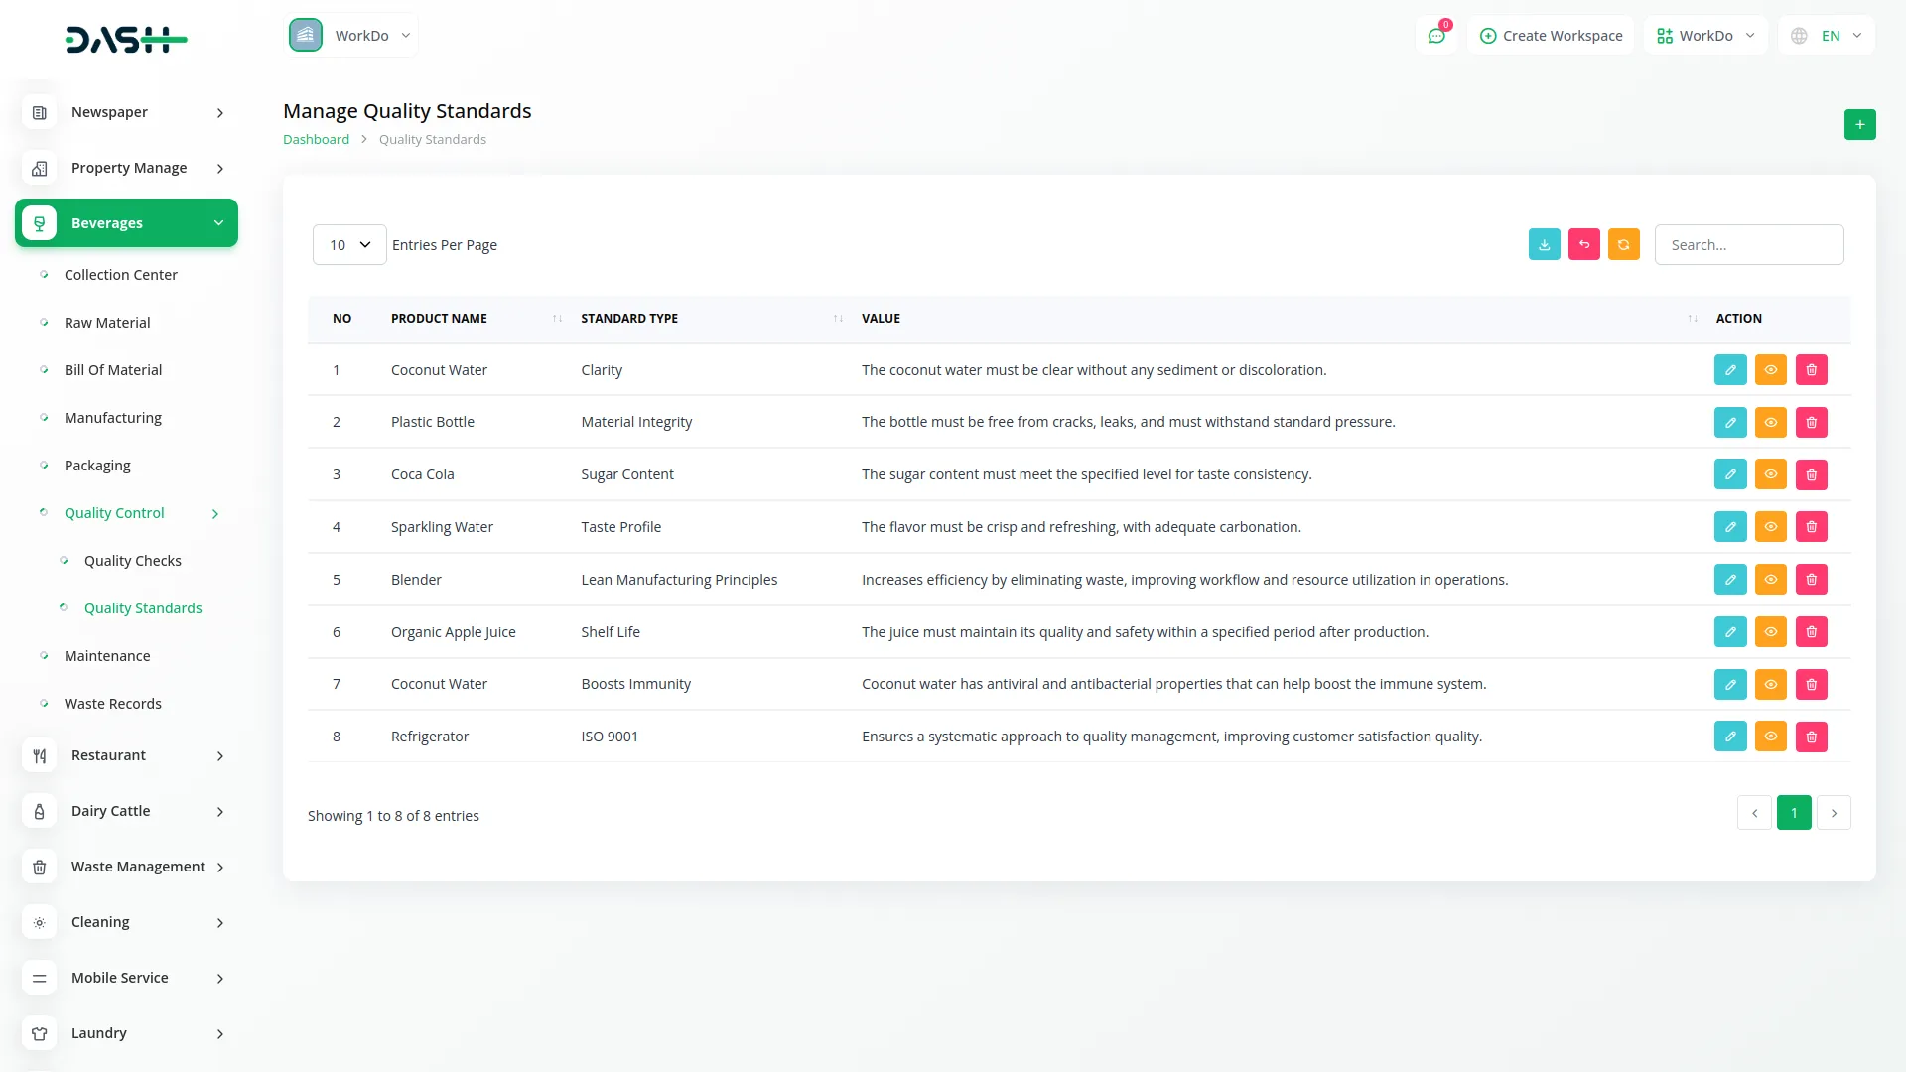1906x1072 pixels.
Task: Click the Create Workspace button
Action: tap(1551, 36)
